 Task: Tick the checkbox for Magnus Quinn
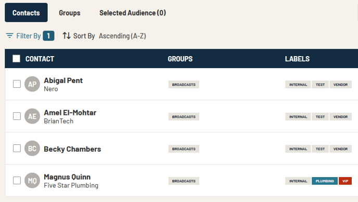pos(17,180)
